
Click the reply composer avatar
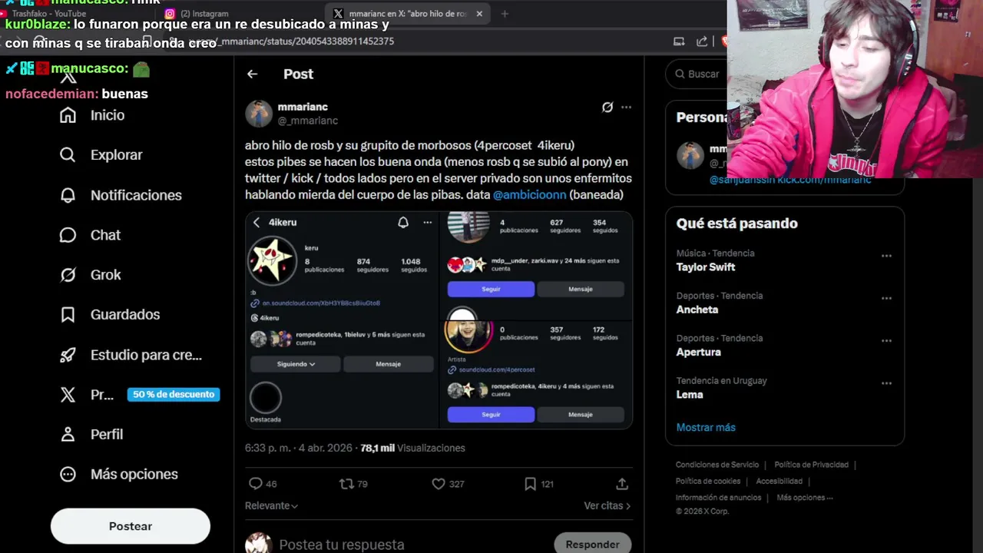tap(259, 544)
